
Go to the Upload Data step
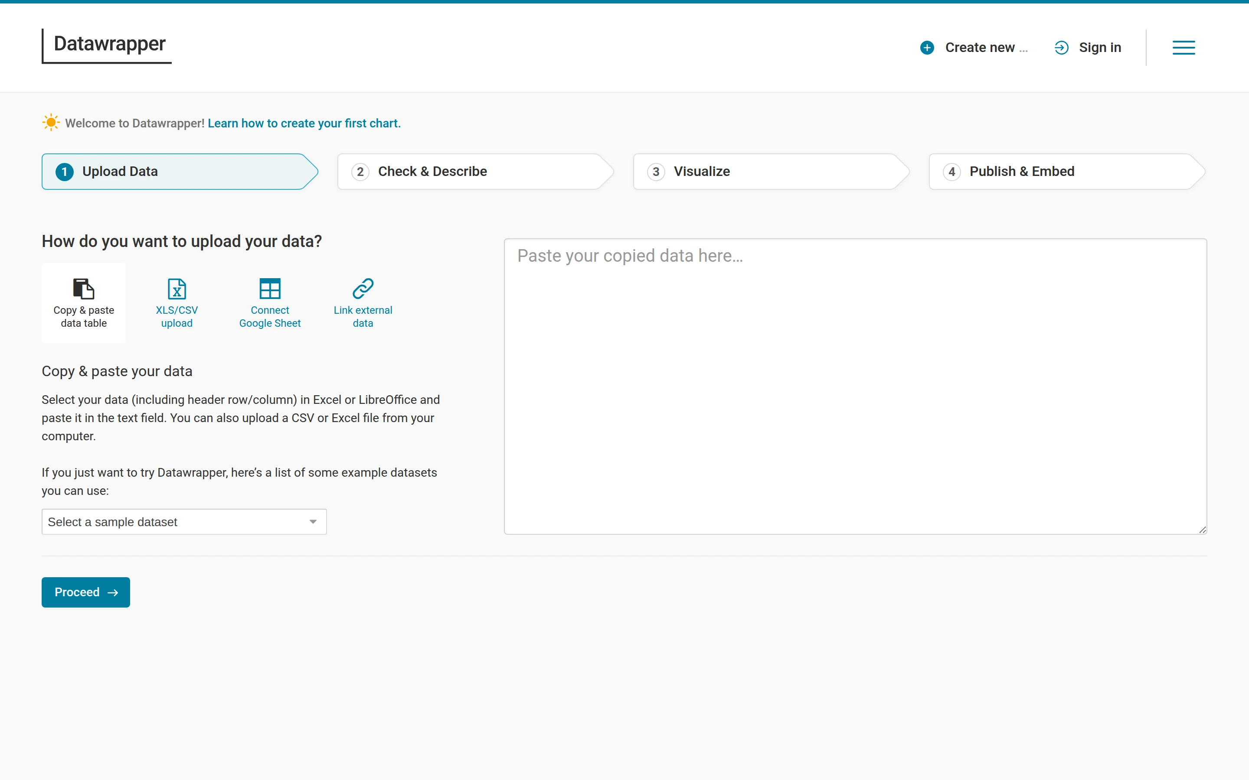click(x=180, y=171)
